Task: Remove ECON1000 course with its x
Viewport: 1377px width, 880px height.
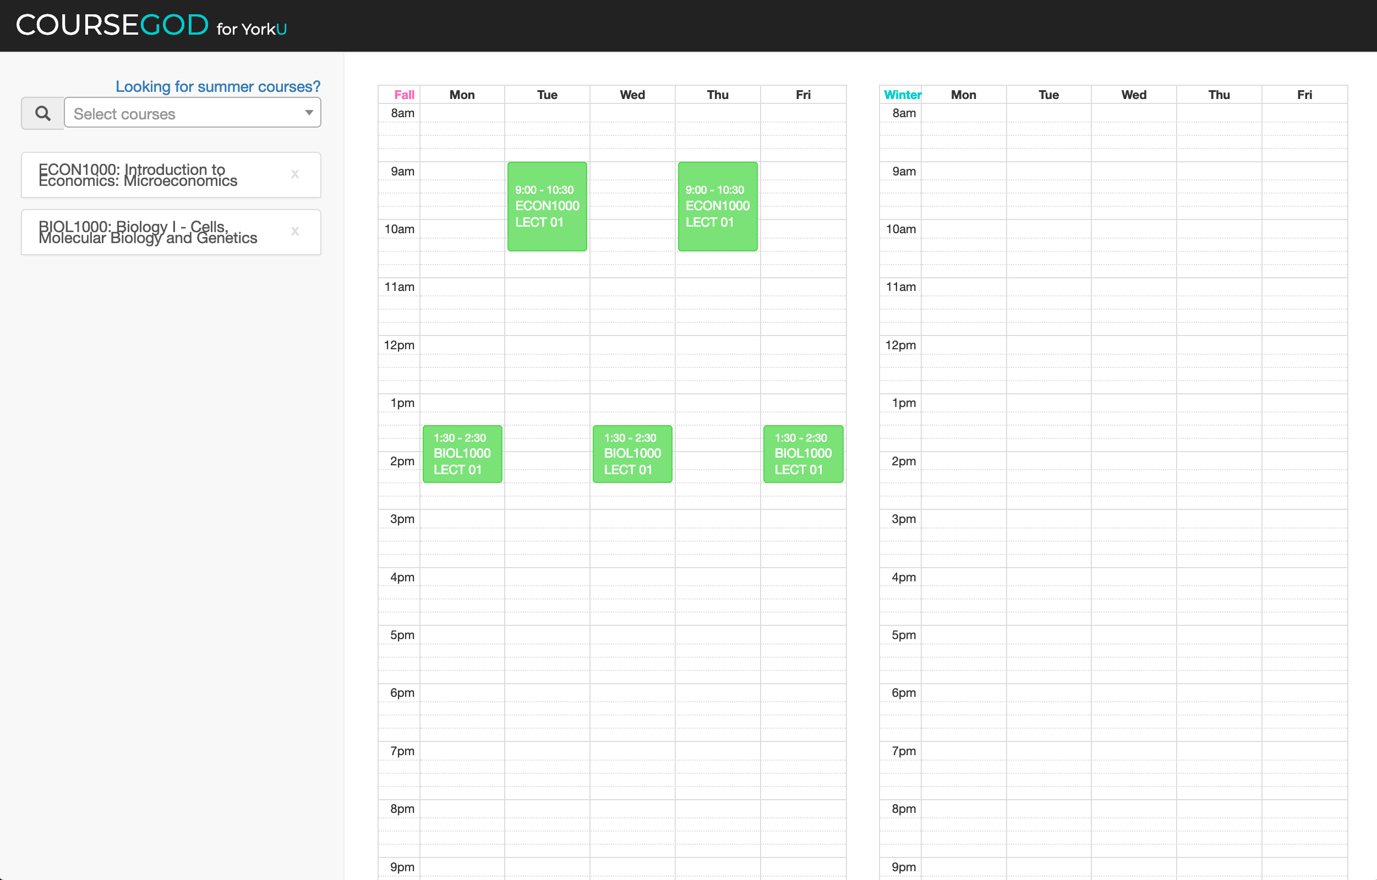Action: pyautogui.click(x=294, y=174)
